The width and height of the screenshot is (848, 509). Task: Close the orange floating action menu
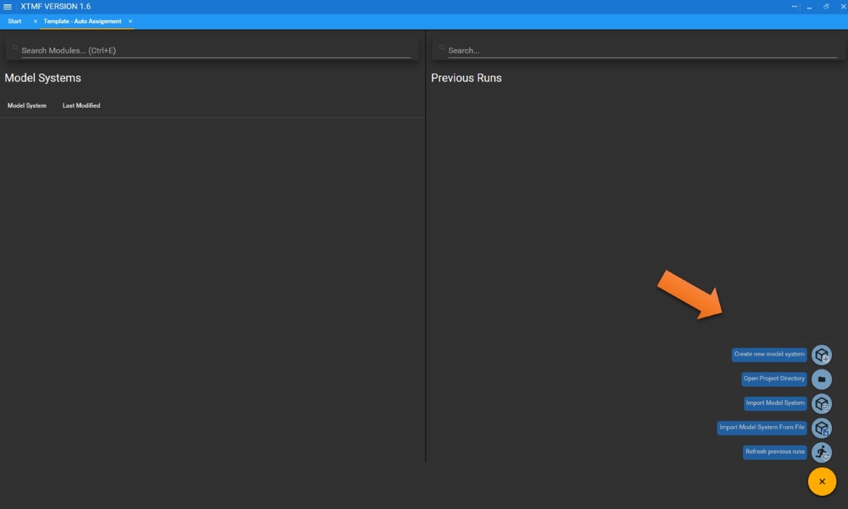pyautogui.click(x=822, y=481)
